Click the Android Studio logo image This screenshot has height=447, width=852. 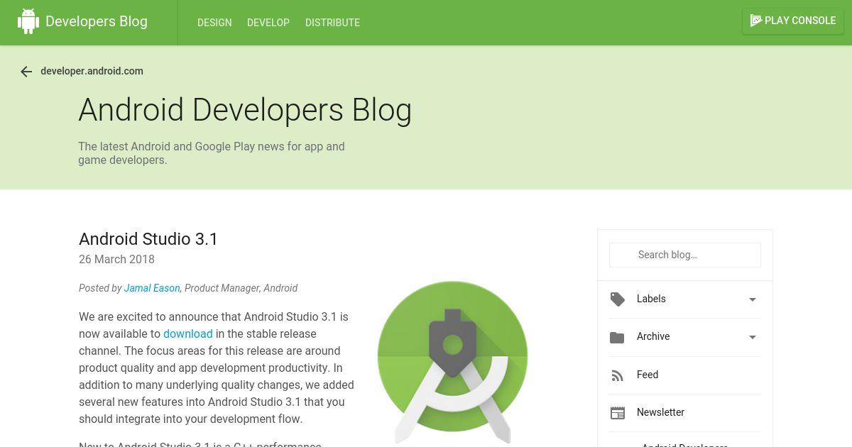453,362
